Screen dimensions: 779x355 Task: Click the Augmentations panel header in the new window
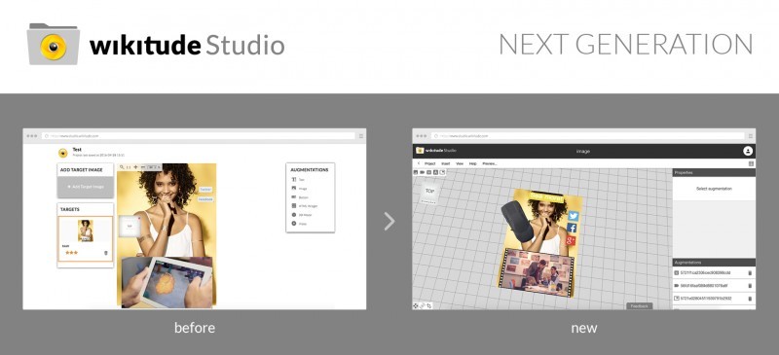(x=714, y=262)
